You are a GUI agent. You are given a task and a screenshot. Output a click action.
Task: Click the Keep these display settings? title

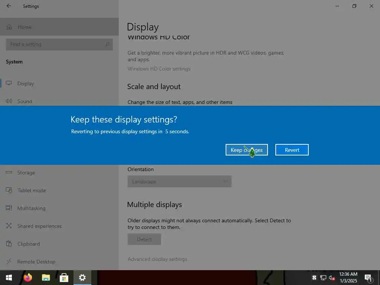pyautogui.click(x=124, y=120)
